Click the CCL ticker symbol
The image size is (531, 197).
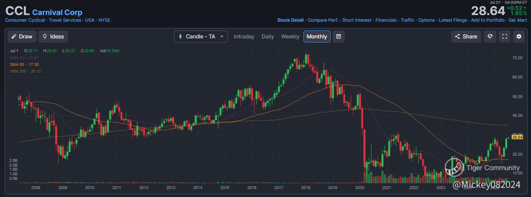(18, 11)
